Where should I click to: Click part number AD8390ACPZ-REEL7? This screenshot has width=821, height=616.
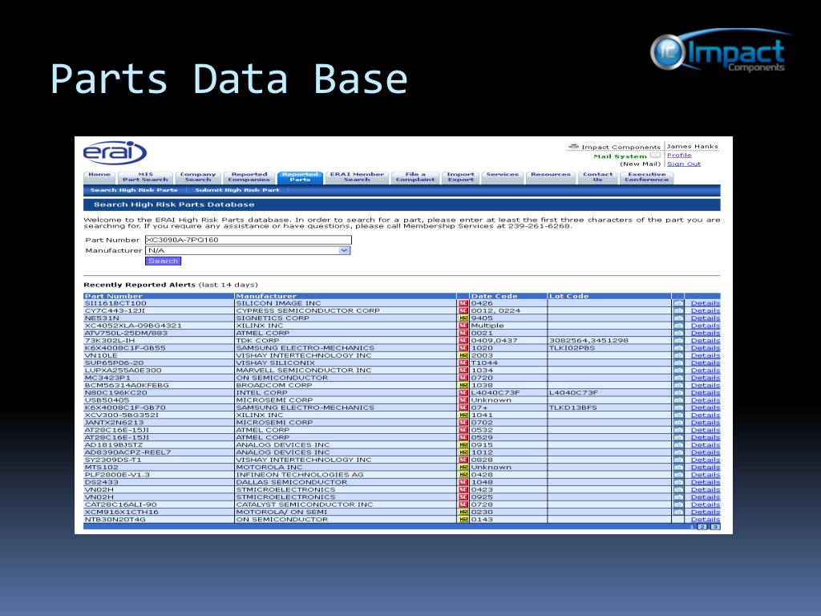click(127, 452)
